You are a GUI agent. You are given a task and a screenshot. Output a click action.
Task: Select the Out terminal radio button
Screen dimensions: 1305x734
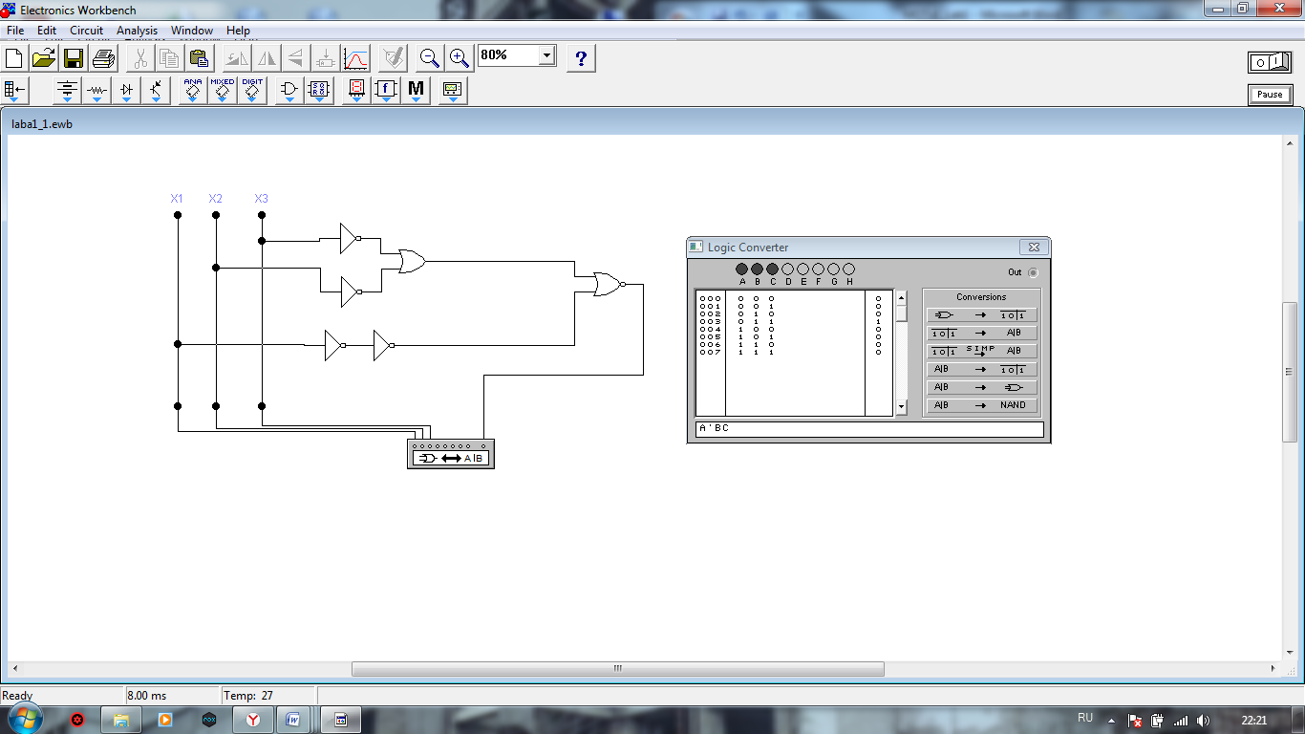click(x=1033, y=272)
